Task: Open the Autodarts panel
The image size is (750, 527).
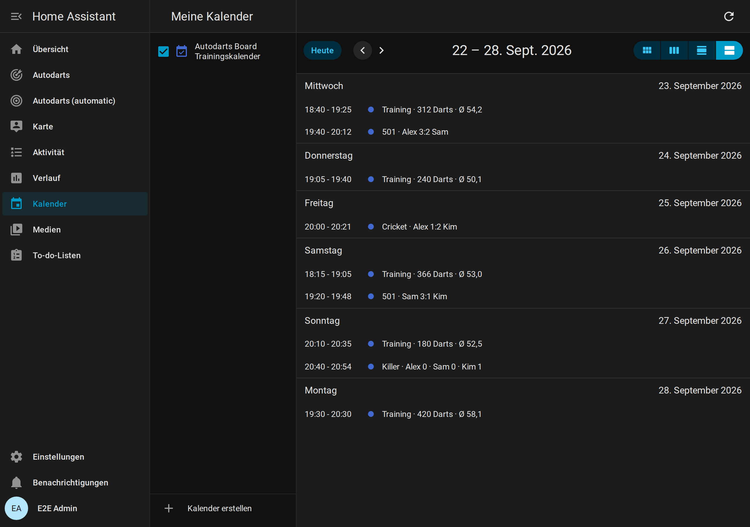Action: pos(75,75)
